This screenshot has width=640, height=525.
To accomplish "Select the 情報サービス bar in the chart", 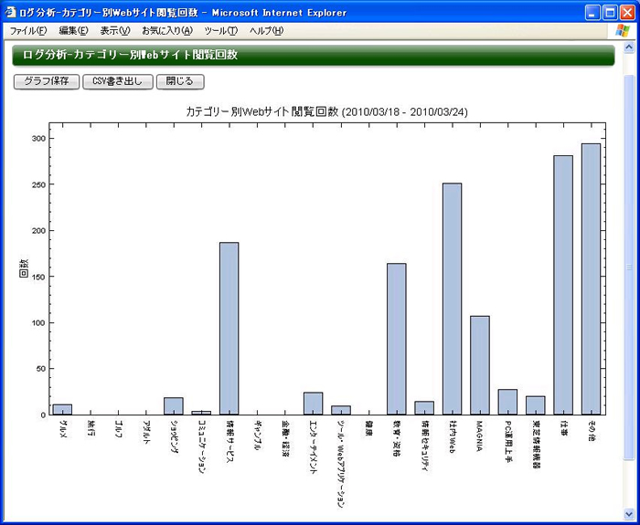I will (229, 328).
